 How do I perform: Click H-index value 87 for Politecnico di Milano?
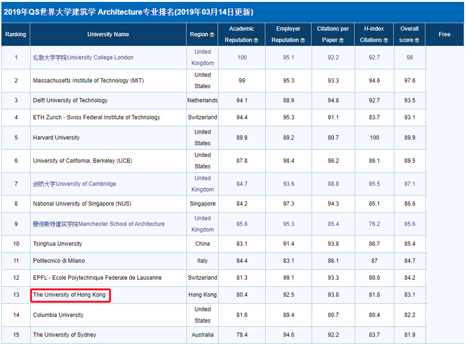[374, 261]
